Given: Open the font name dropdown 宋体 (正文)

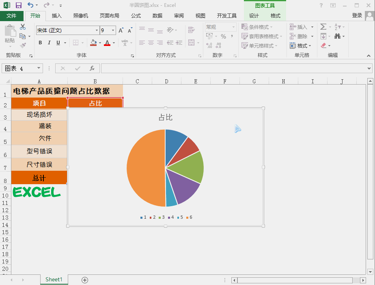Looking at the screenshot, I should pos(97,30).
